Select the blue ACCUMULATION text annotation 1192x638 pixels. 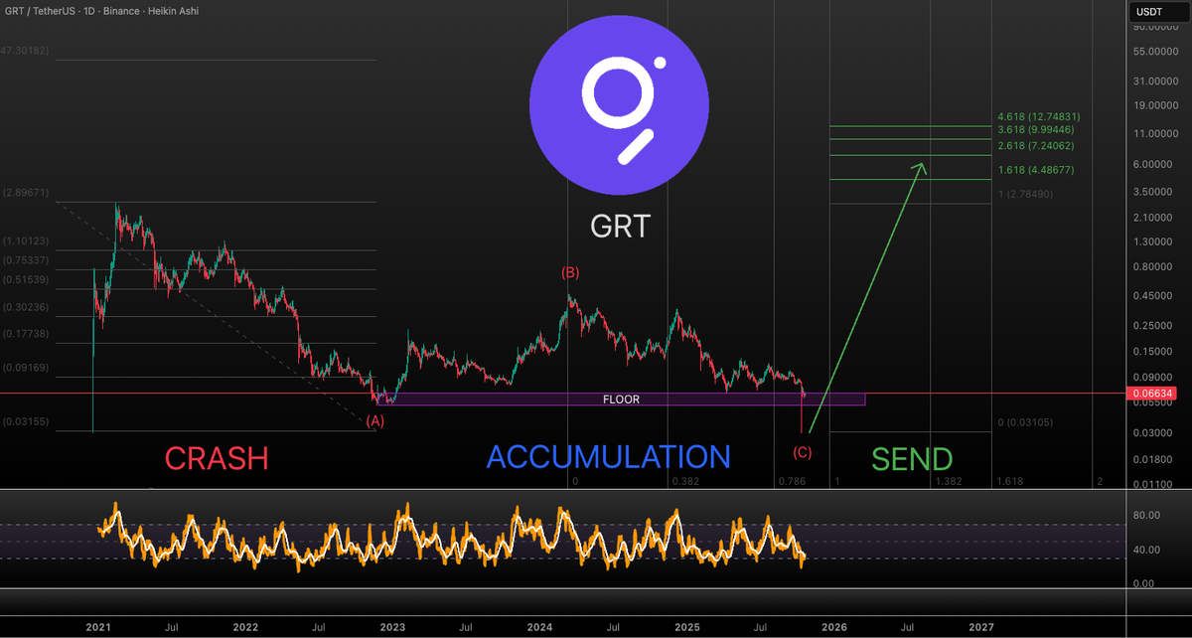point(608,457)
